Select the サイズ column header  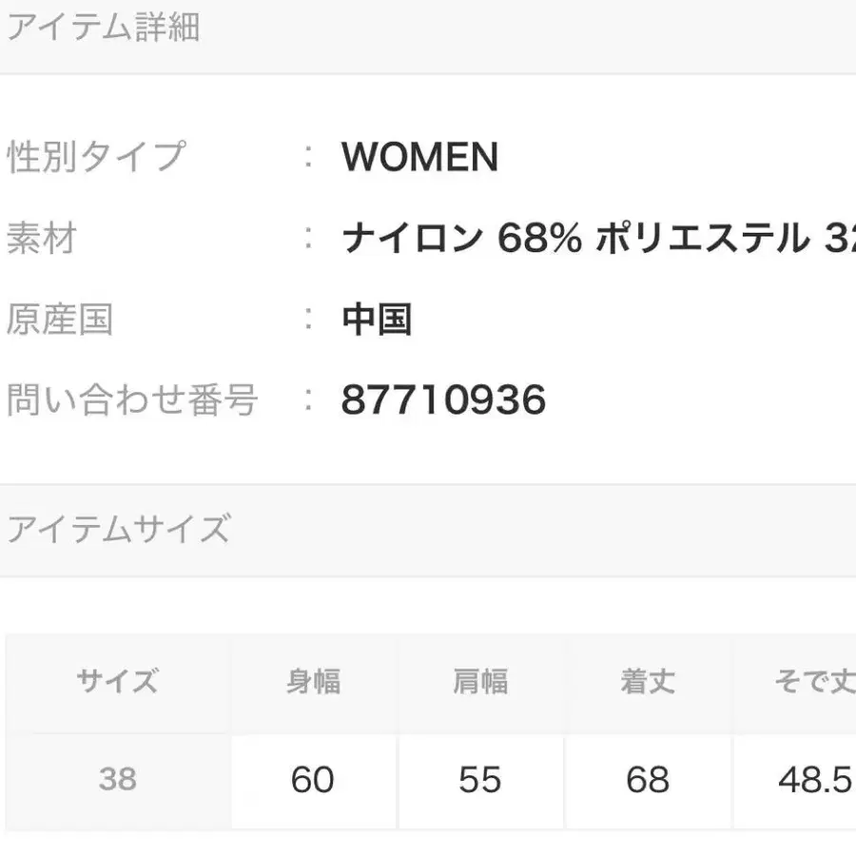pyautogui.click(x=118, y=682)
